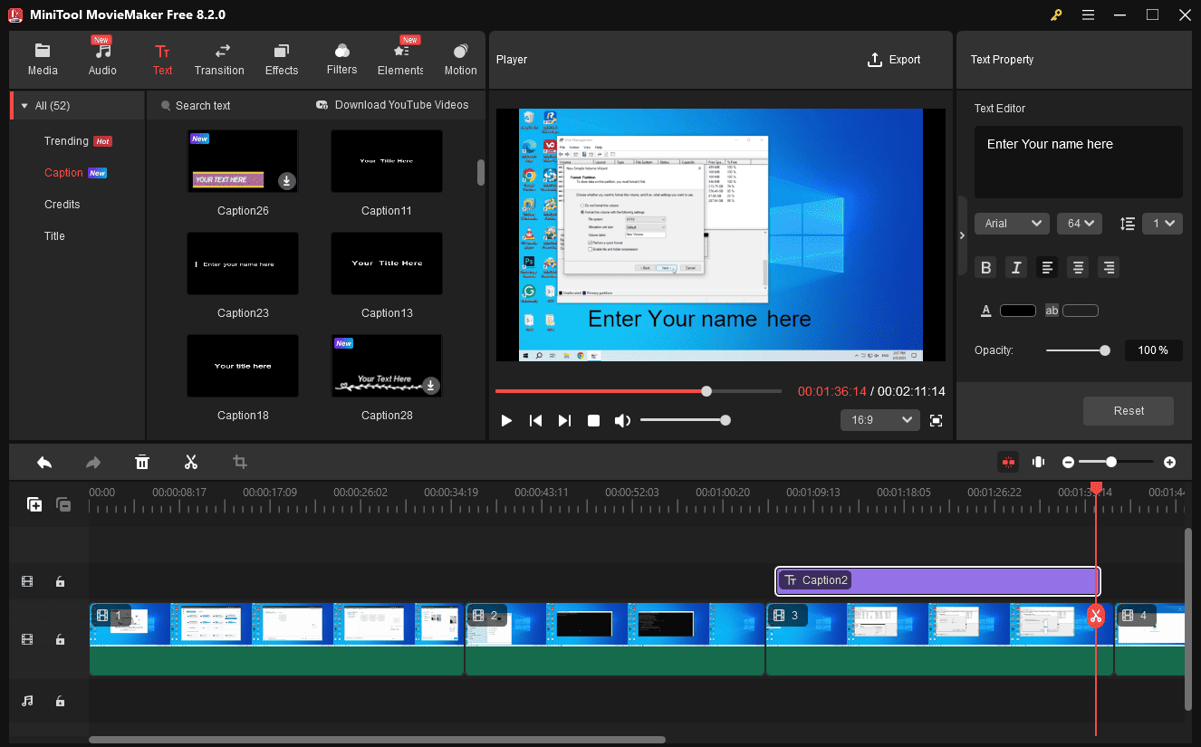This screenshot has height=747, width=1201.
Task: Click the Reset button
Action: click(x=1129, y=411)
